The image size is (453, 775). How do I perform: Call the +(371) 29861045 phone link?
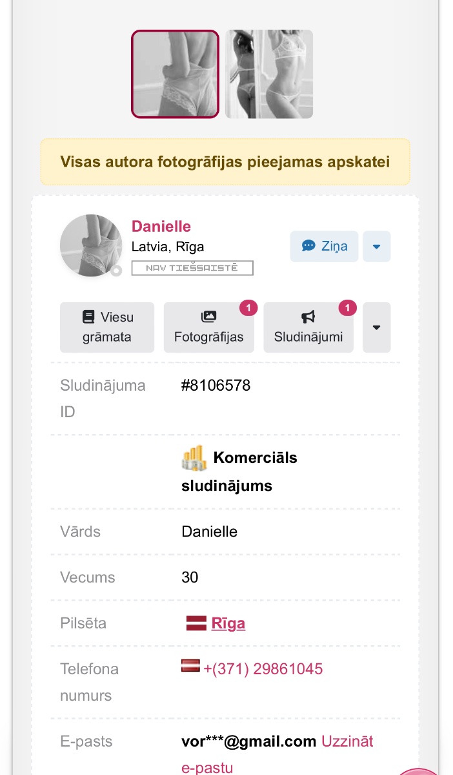(263, 669)
